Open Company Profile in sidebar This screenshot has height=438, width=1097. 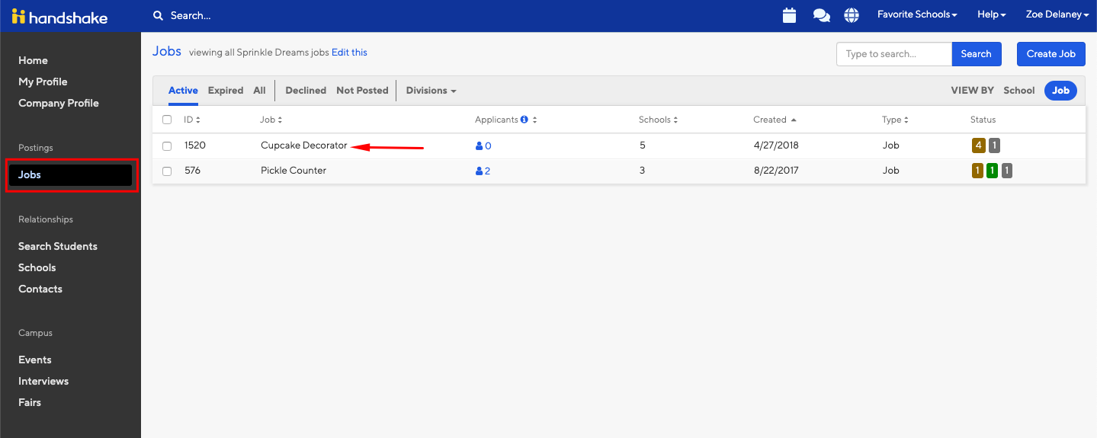coord(59,103)
